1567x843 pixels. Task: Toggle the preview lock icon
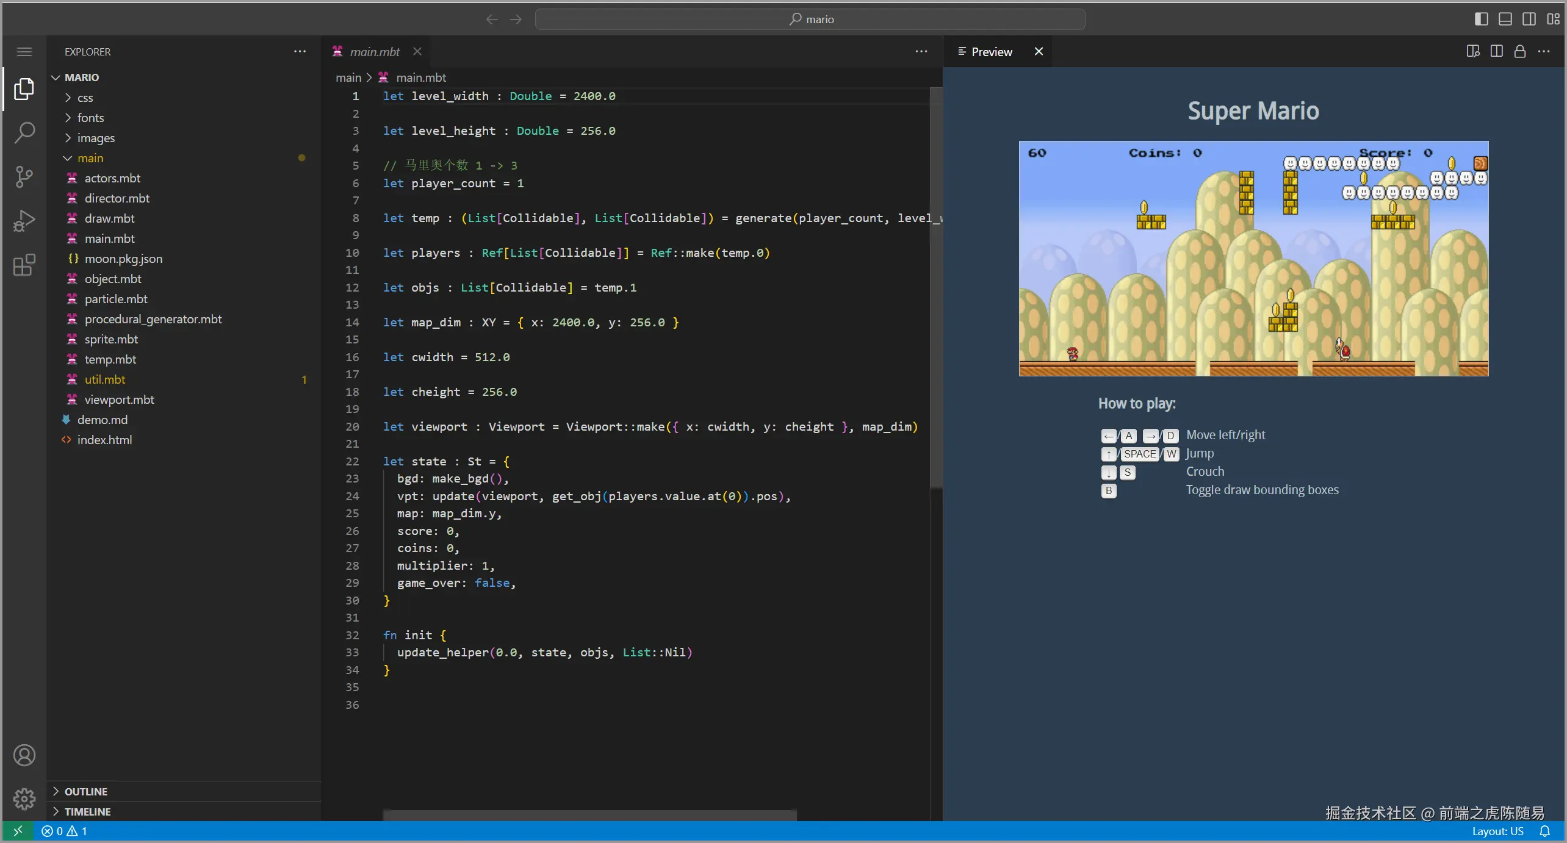click(x=1520, y=52)
